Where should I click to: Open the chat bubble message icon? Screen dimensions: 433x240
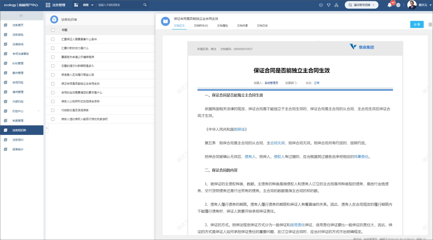coord(398,5)
